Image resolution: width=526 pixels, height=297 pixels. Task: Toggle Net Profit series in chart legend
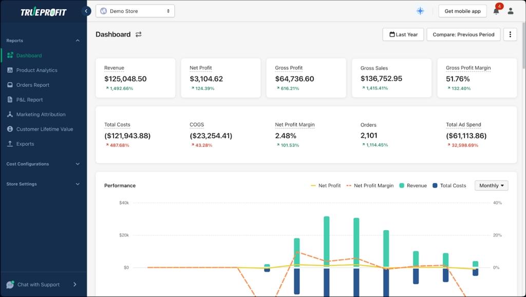pyautogui.click(x=326, y=185)
